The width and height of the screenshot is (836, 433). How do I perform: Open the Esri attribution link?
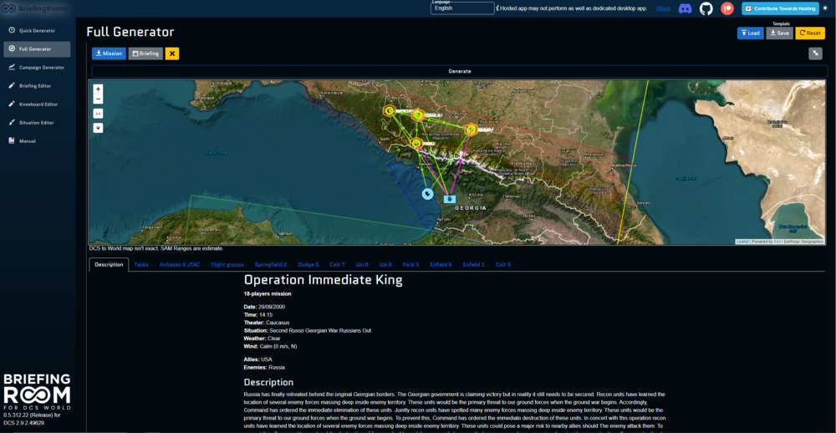click(777, 242)
